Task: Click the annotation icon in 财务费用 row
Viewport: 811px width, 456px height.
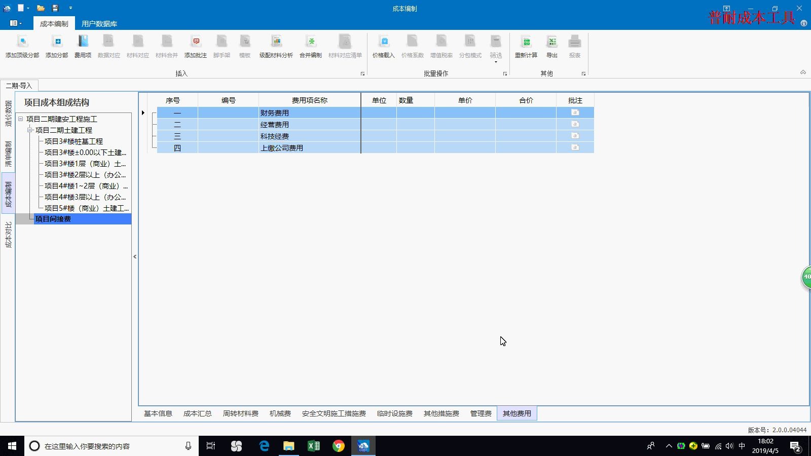Action: coord(575,112)
